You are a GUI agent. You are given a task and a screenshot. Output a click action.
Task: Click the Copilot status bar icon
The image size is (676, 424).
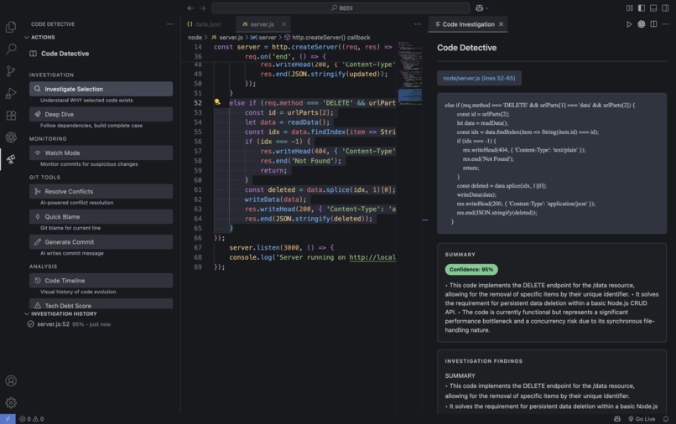point(617,419)
